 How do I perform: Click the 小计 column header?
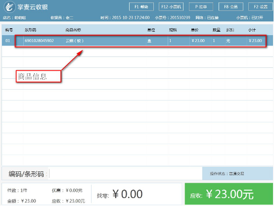[x=252, y=30]
